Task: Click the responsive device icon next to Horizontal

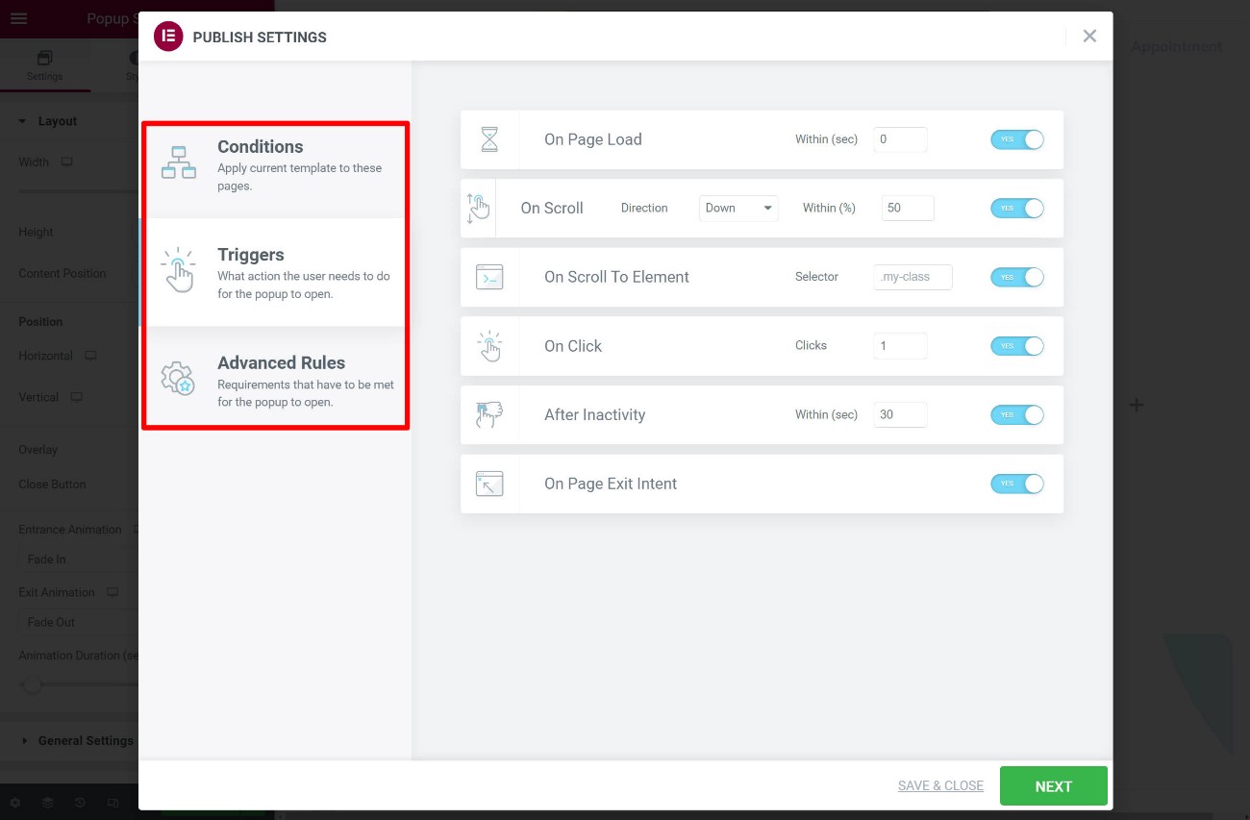Action: coord(91,356)
